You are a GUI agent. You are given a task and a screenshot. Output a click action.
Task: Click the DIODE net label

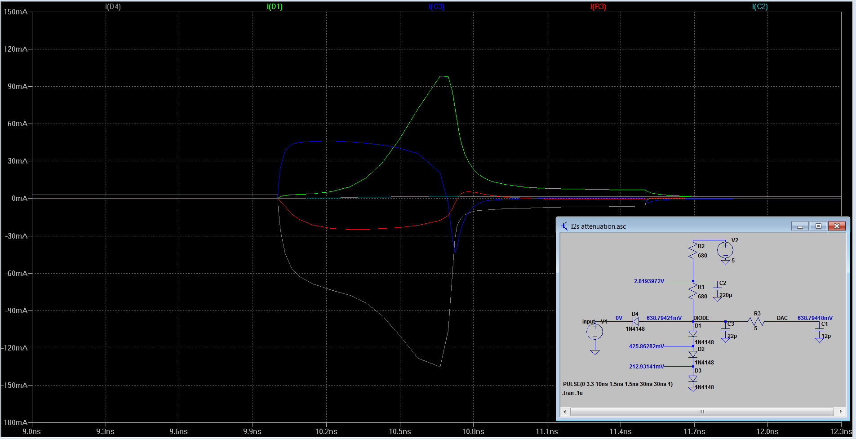pyautogui.click(x=701, y=318)
